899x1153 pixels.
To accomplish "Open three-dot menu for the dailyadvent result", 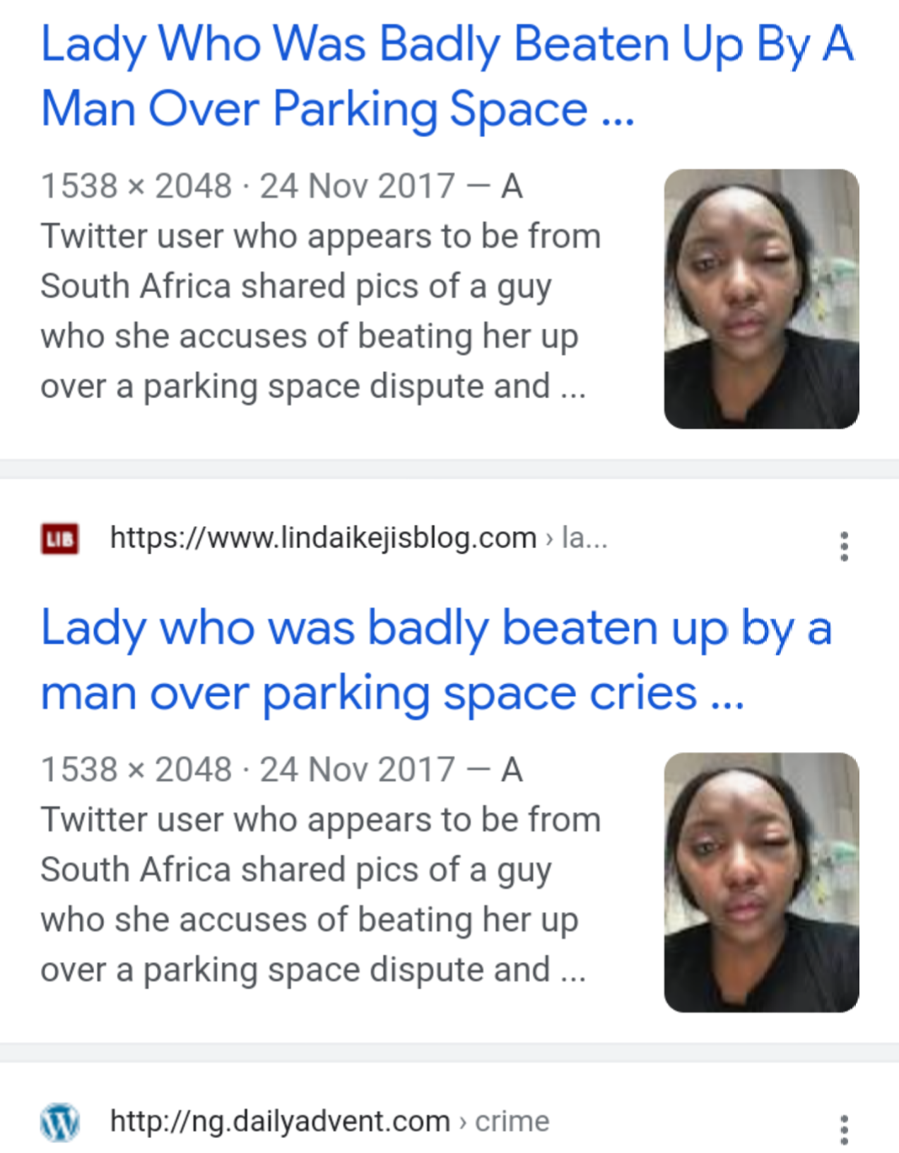I will click(x=843, y=1129).
